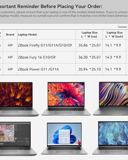
Task: Select the ZBook Power G11 /G11A model cell
Action: pyautogui.click(x=46, y=69)
